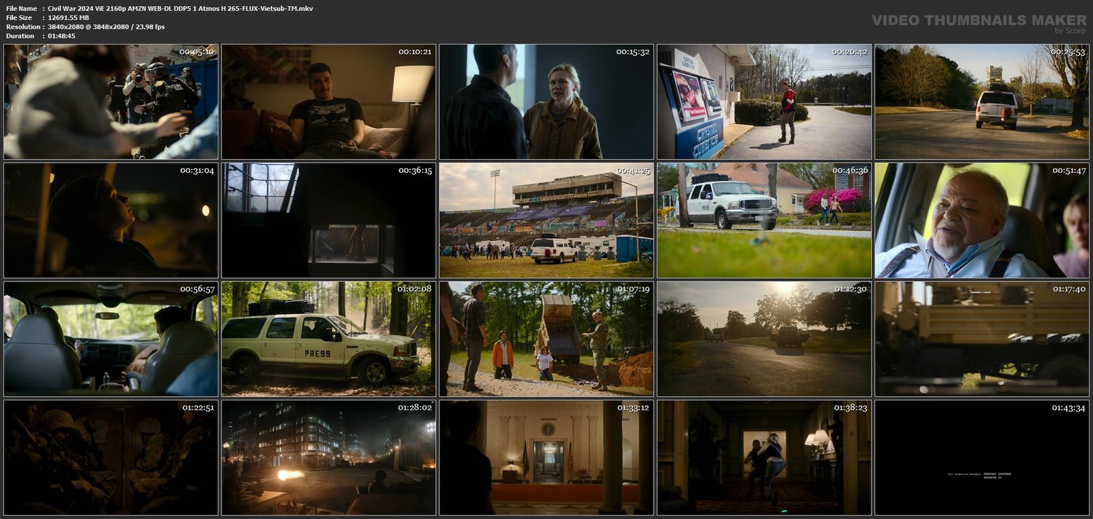Select the car interior frame at 00:56:57
Screen dimensions: 1093x519
(x=111, y=339)
